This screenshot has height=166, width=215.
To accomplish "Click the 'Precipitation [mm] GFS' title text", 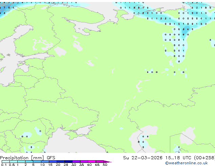I will tap(27, 158).
